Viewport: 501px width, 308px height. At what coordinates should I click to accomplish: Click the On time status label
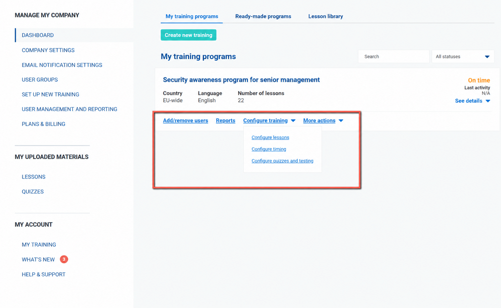pos(479,80)
